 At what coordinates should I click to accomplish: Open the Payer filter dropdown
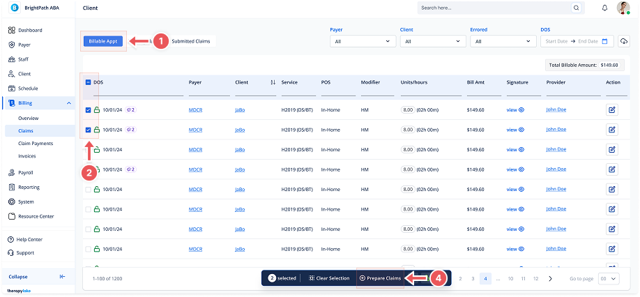pyautogui.click(x=362, y=41)
